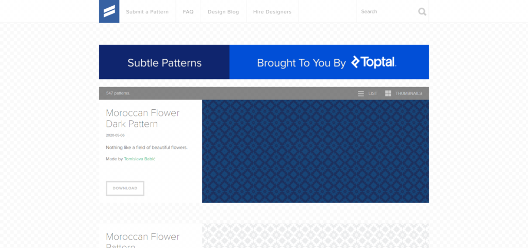Click the thumbnails grid icon
The height and width of the screenshot is (248, 528).
pyautogui.click(x=388, y=93)
